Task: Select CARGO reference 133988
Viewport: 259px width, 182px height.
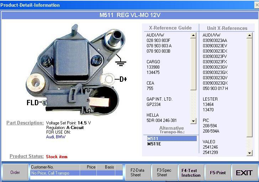Action: (153, 67)
